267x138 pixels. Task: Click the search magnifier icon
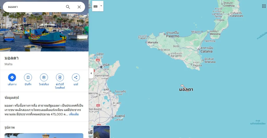click(x=68, y=7)
